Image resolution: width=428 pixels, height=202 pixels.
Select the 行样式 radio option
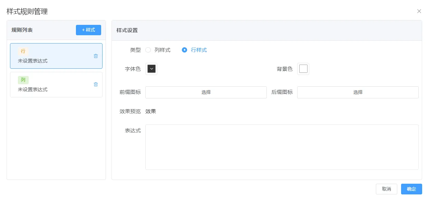click(194, 50)
